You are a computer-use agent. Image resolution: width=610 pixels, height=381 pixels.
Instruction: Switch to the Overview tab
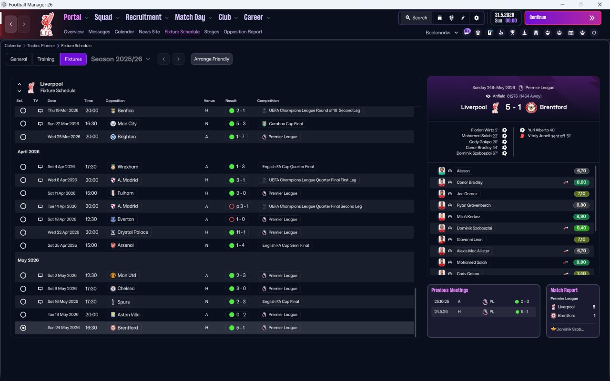[74, 32]
